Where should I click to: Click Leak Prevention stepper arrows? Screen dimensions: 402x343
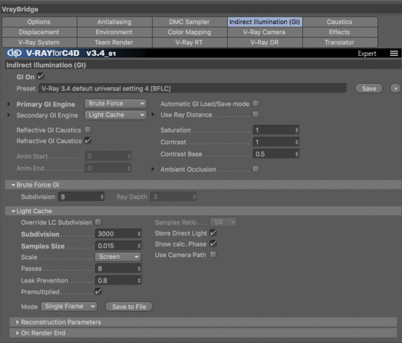pos(139,280)
